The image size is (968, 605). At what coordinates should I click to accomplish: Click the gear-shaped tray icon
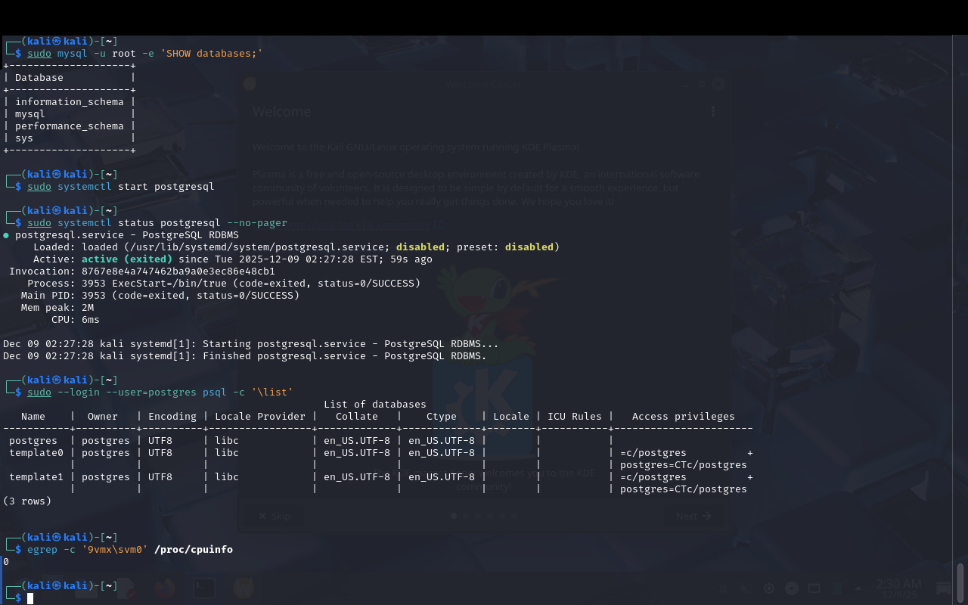tap(769, 588)
